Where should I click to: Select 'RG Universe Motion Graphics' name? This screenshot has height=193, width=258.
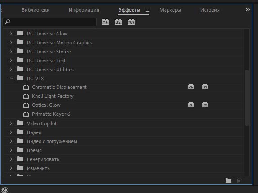tap(60, 43)
